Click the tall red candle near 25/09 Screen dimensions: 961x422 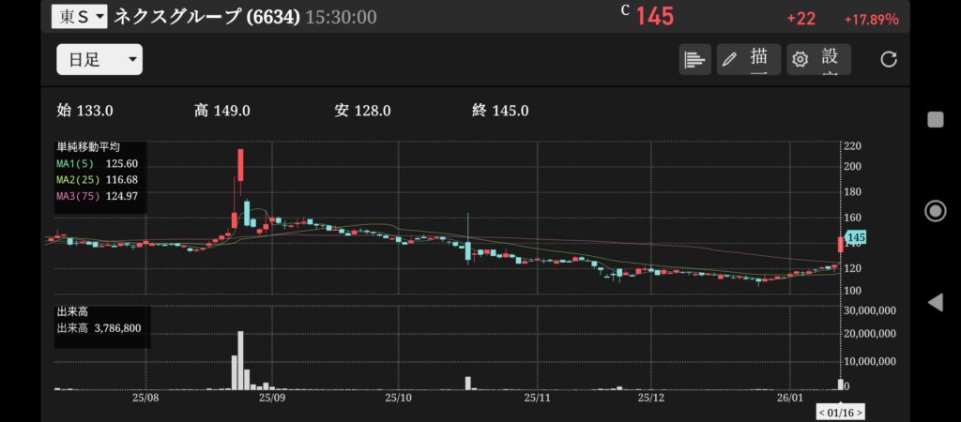point(241,165)
